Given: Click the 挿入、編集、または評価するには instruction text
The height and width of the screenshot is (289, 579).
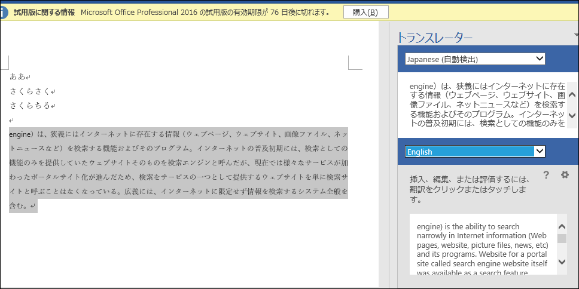Looking at the screenshot, I should point(470,190).
